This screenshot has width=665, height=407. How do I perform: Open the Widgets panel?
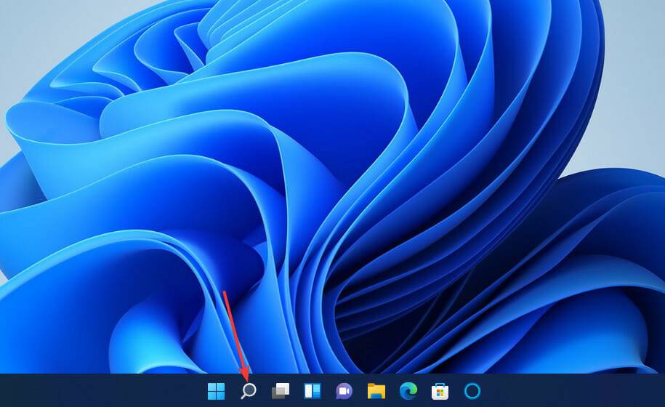point(312,391)
